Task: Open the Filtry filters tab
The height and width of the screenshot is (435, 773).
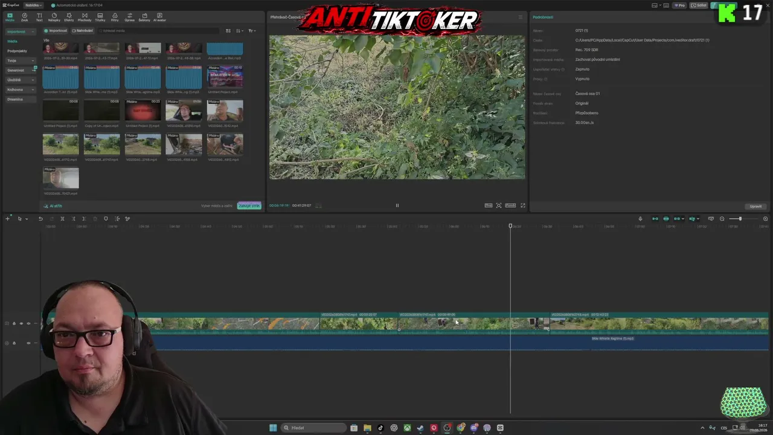Action: click(115, 17)
